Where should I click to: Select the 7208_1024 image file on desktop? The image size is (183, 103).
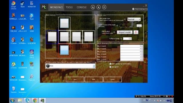[x=13, y=29]
